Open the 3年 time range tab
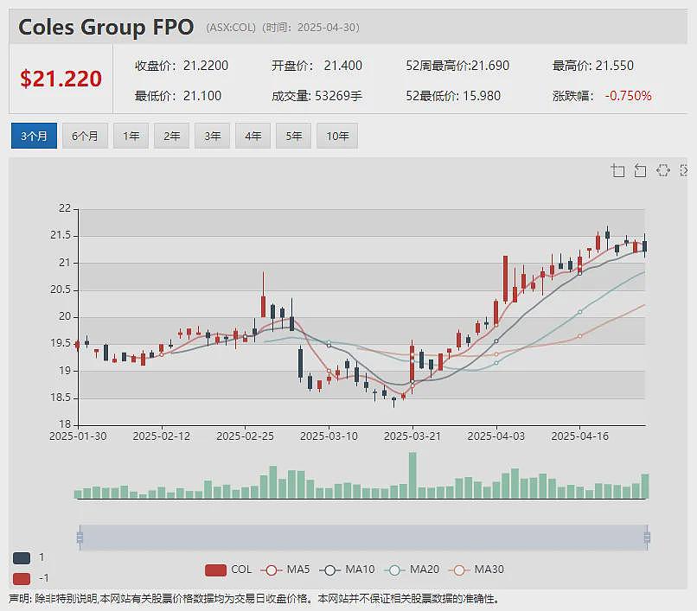 click(x=213, y=136)
